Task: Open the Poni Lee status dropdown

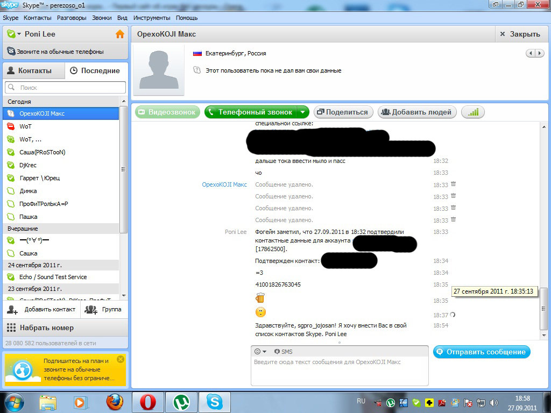Action: [x=14, y=34]
